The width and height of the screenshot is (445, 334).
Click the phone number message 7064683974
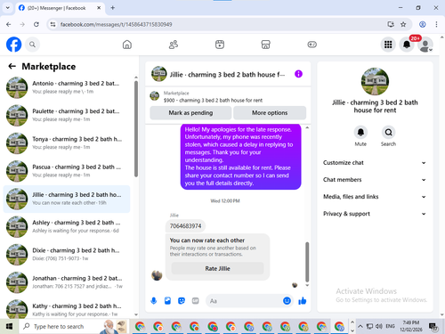(x=185, y=226)
